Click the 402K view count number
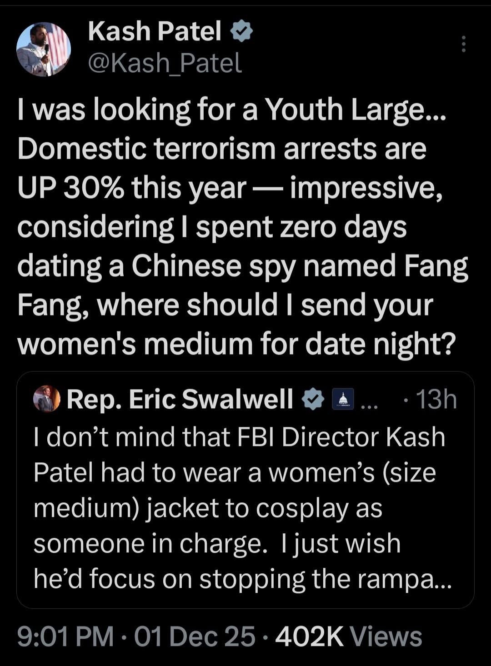 [309, 636]
